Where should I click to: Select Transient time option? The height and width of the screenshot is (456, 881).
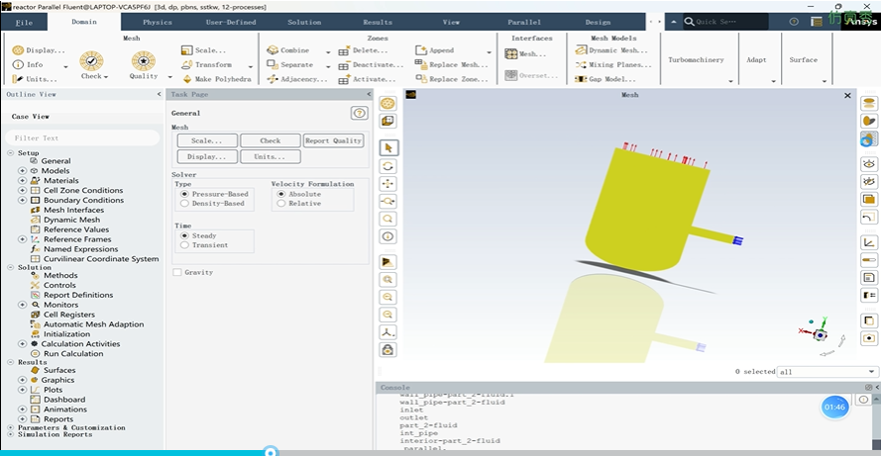[x=184, y=245]
